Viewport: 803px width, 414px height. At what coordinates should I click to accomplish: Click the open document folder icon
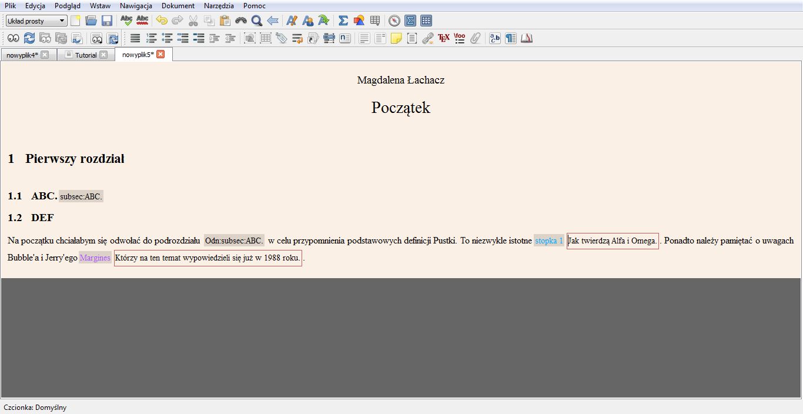(91, 21)
